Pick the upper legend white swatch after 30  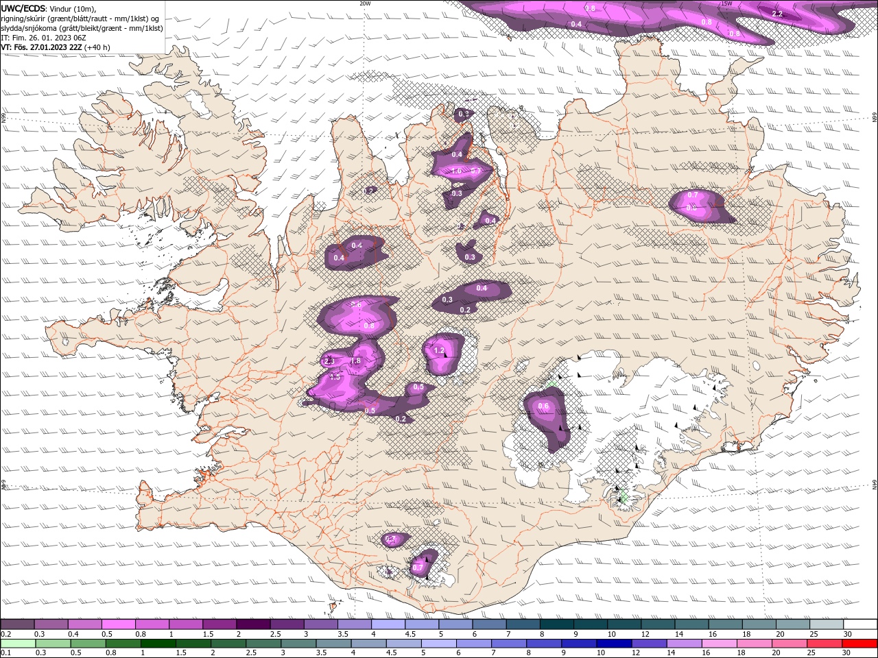click(861, 624)
